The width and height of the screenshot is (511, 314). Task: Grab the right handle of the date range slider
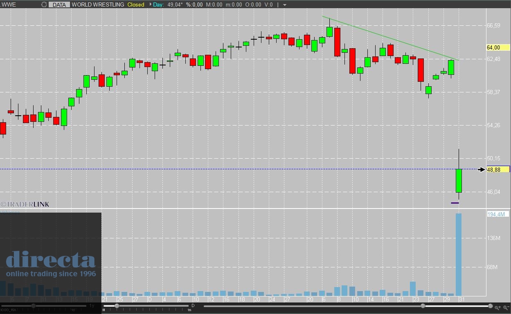490,306
